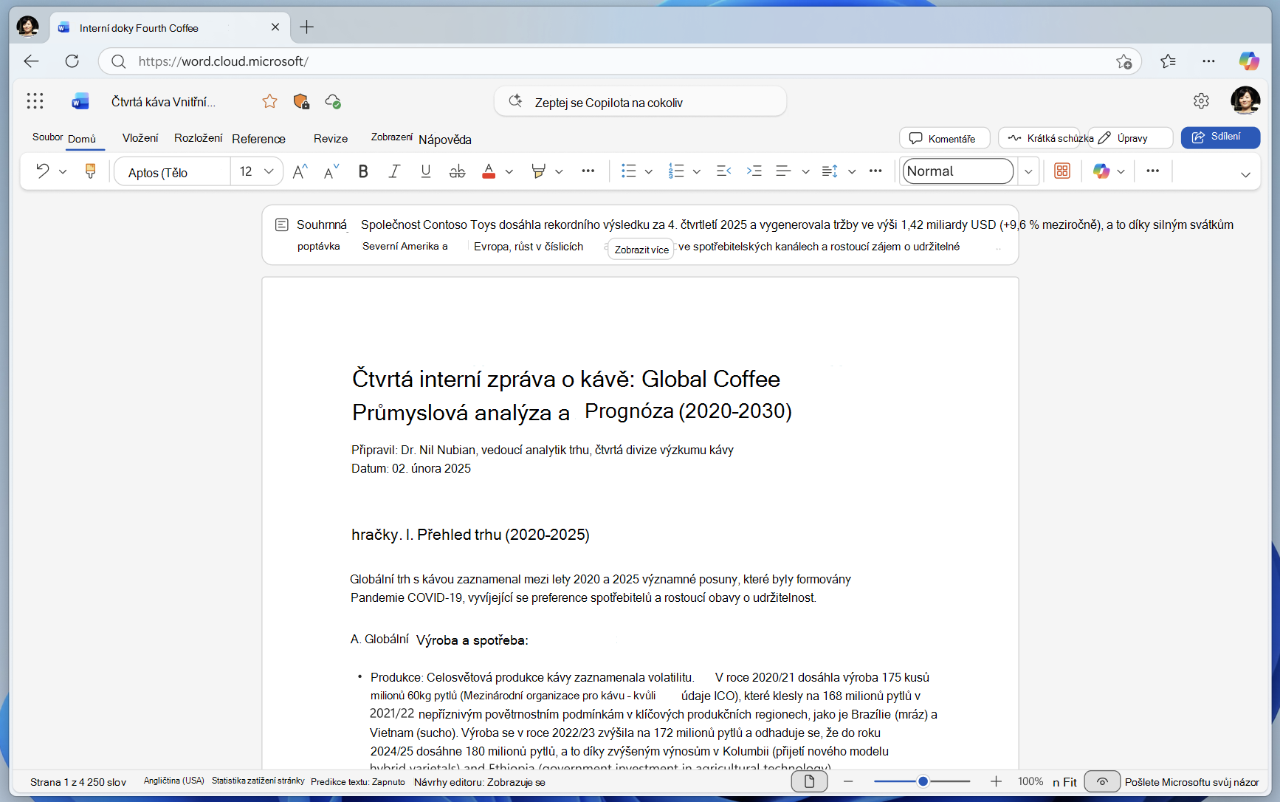The image size is (1280, 802).
Task: Expand the ribbon display options chevron
Action: 1245,174
